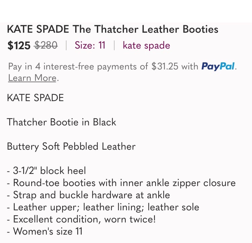Click the $125 sale price
This screenshot has width=252, height=243.
[x=19, y=45]
